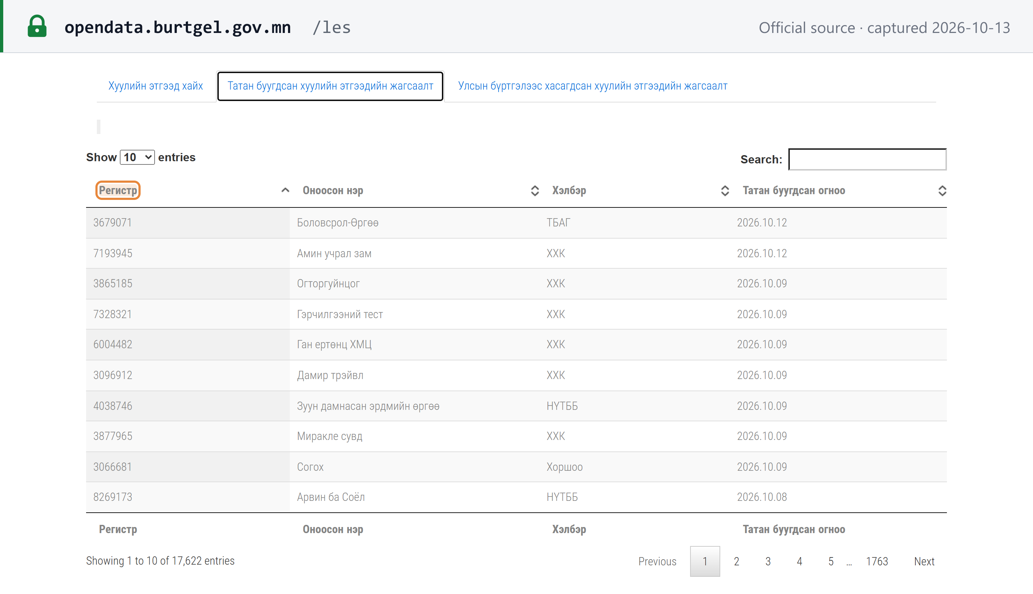Click the name Ган ертөнц ХМЦ
The image size is (1033, 594).
click(334, 344)
